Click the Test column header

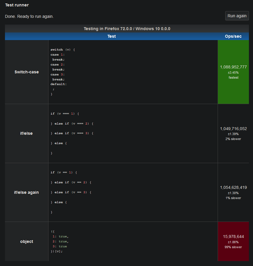111,36
